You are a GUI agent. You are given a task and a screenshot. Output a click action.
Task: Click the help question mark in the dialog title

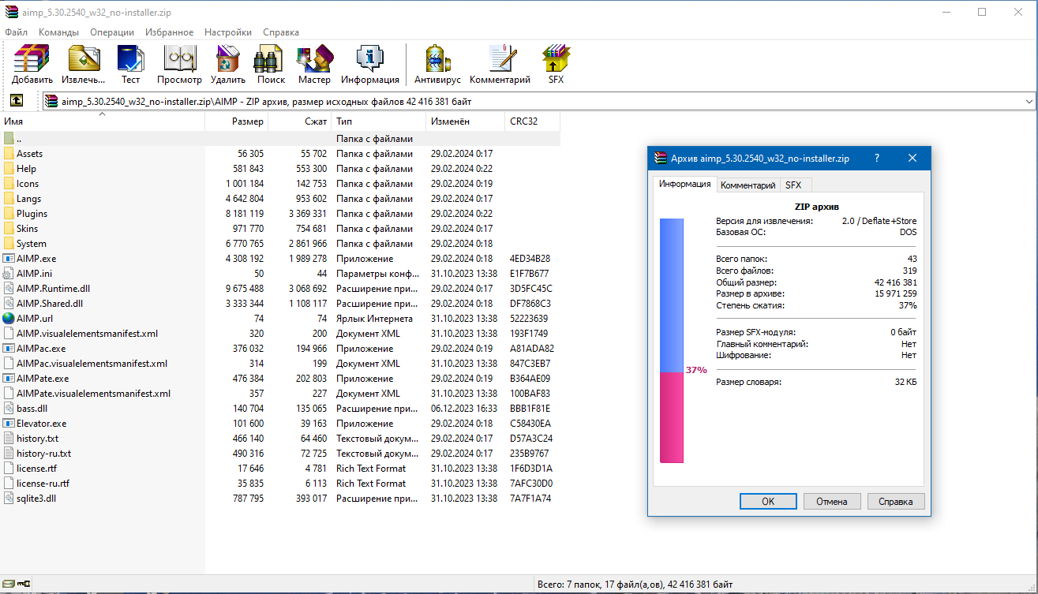pos(877,158)
